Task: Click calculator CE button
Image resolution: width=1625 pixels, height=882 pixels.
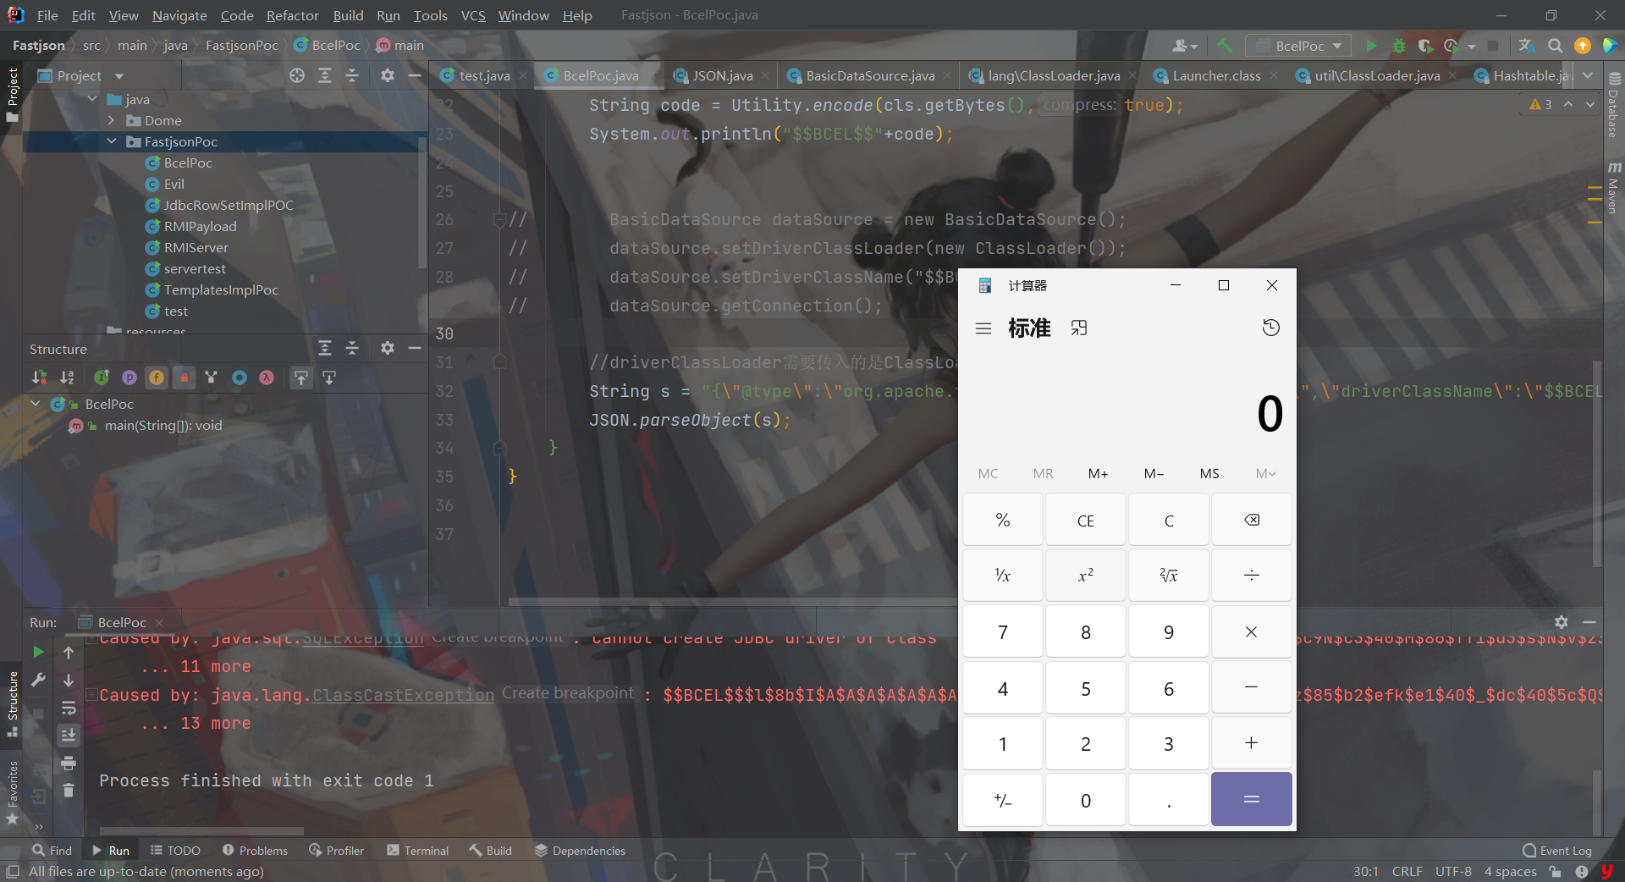Action: 1085,521
